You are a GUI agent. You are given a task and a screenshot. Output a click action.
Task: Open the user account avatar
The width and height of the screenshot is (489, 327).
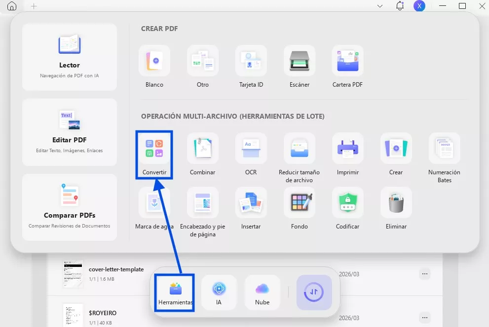(x=419, y=6)
